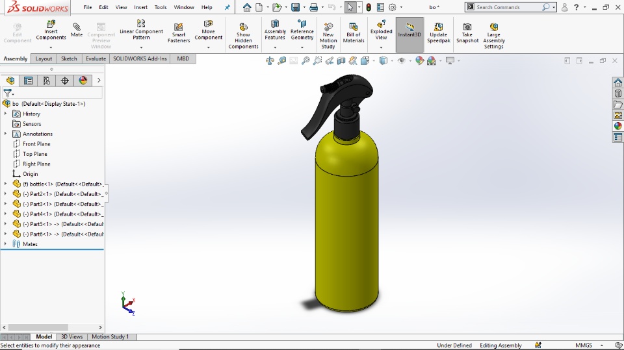Open the Insert Components dropdown arrow
624x350 pixels.
click(x=51, y=47)
